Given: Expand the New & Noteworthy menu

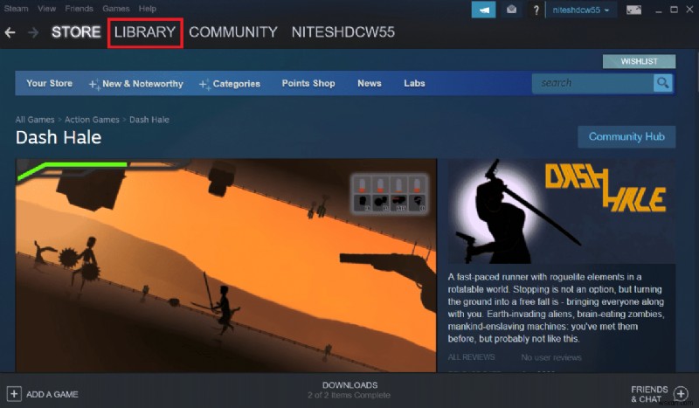Looking at the screenshot, I should tap(136, 83).
